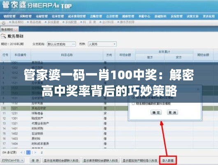Viewport: 218px width, 165px height.
Task: Click the round home icon in shortcut bar
Action: point(3,23)
